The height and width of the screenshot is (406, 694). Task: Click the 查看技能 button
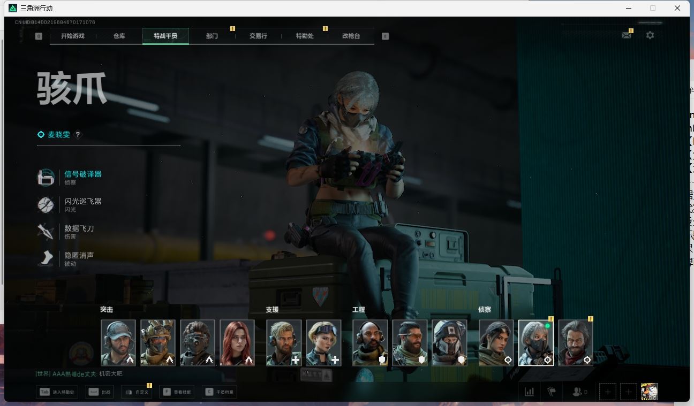pos(177,392)
